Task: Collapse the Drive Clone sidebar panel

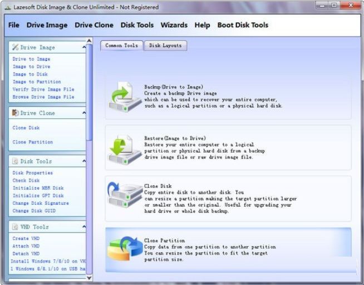Action: coord(84,113)
